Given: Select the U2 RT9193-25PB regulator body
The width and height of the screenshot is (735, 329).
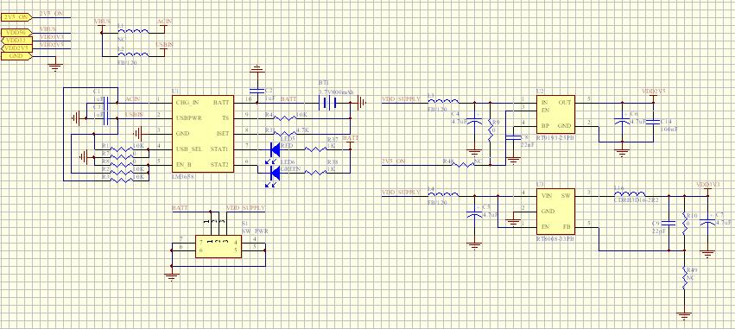Looking at the screenshot, I should (555, 114).
